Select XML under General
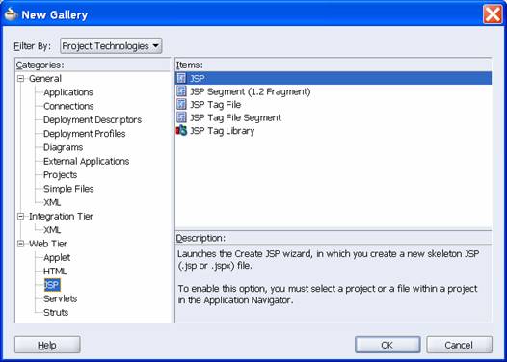This screenshot has height=362, width=507. pos(52,202)
